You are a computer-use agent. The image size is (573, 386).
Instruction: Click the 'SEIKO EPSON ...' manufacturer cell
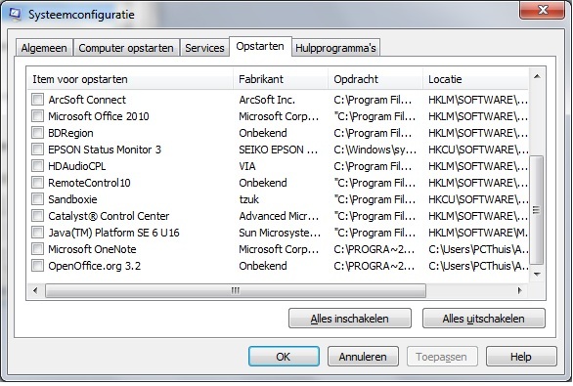coord(279,150)
